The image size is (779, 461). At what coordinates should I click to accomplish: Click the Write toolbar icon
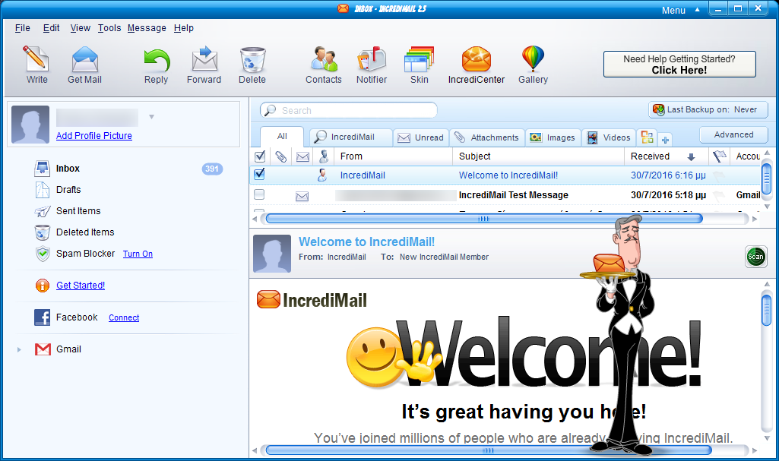point(36,59)
